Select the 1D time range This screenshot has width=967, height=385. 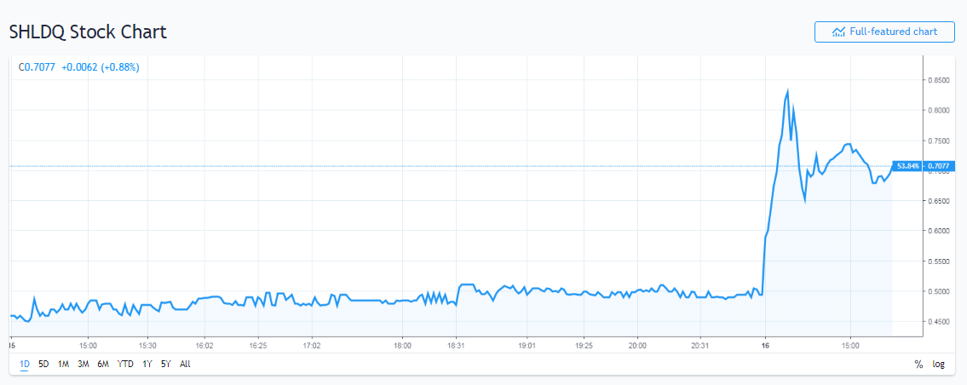point(24,364)
